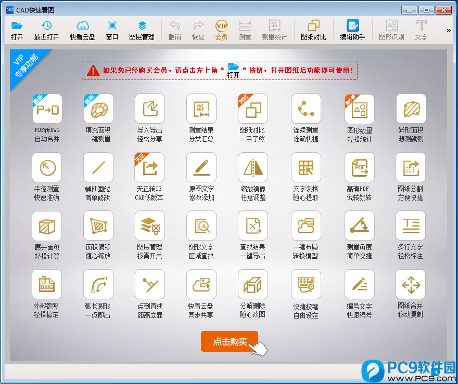Click the 图纸分割 方便快捷 icon
Image resolution: width=458 pixels, height=384 pixels.
click(x=411, y=167)
